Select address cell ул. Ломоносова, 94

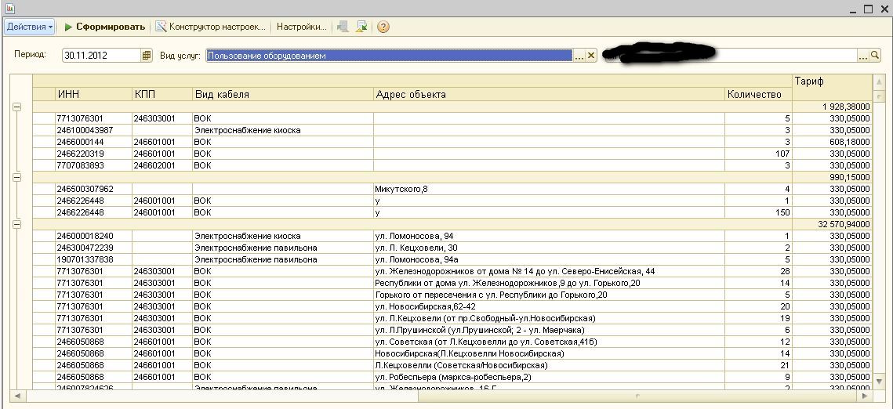549,236
